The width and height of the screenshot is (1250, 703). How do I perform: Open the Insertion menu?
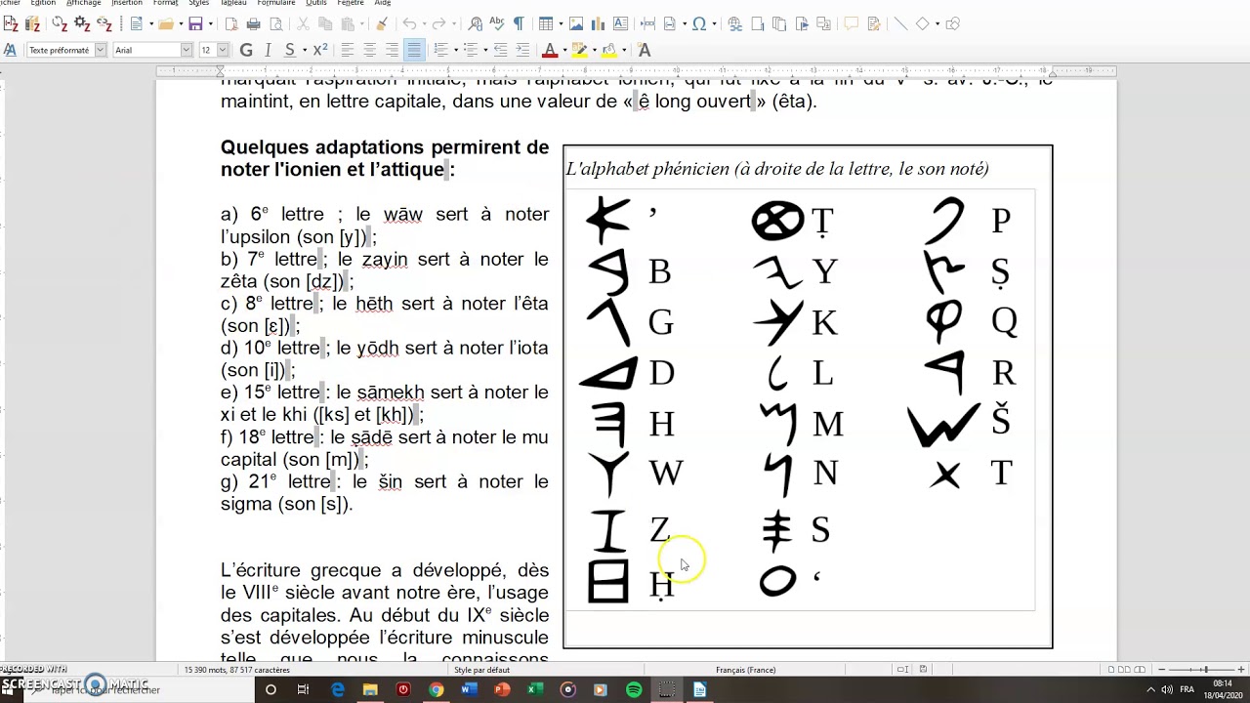point(127,4)
